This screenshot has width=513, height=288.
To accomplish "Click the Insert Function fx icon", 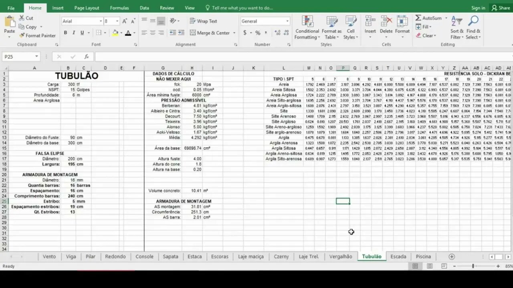I will (86, 57).
